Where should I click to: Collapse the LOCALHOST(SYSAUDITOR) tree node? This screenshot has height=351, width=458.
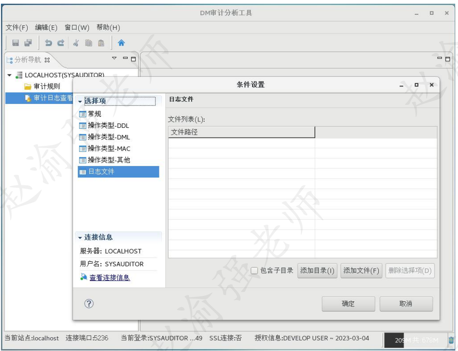point(9,75)
